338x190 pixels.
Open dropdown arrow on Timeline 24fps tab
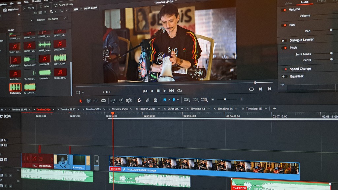pyautogui.click(x=53, y=110)
